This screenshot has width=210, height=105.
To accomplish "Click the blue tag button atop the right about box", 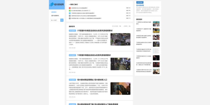I will click(x=140, y=2).
